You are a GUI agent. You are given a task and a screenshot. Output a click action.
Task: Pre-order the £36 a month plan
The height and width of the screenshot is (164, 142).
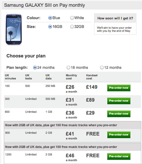pos(119,114)
